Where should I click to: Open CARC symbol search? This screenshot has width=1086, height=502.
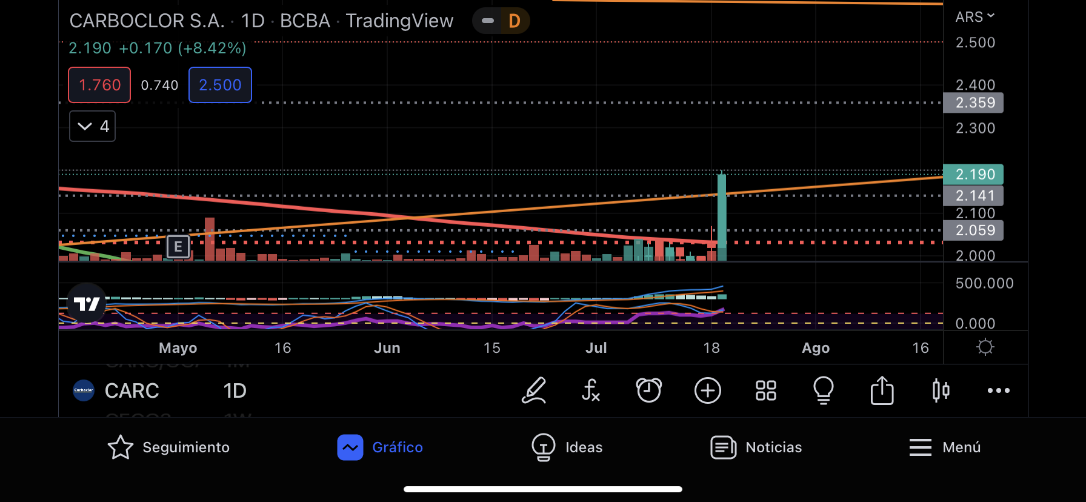[132, 390]
